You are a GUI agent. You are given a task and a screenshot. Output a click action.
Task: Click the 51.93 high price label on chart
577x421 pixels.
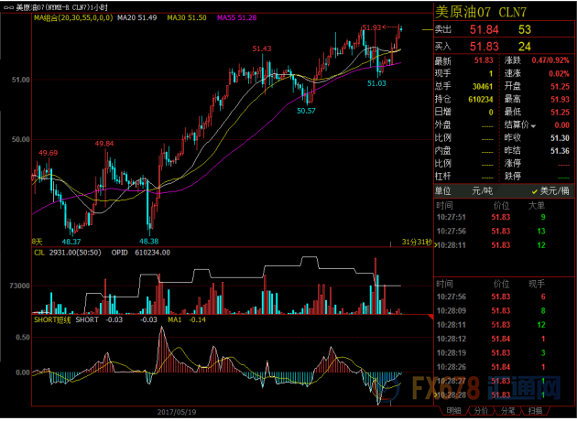coord(371,27)
